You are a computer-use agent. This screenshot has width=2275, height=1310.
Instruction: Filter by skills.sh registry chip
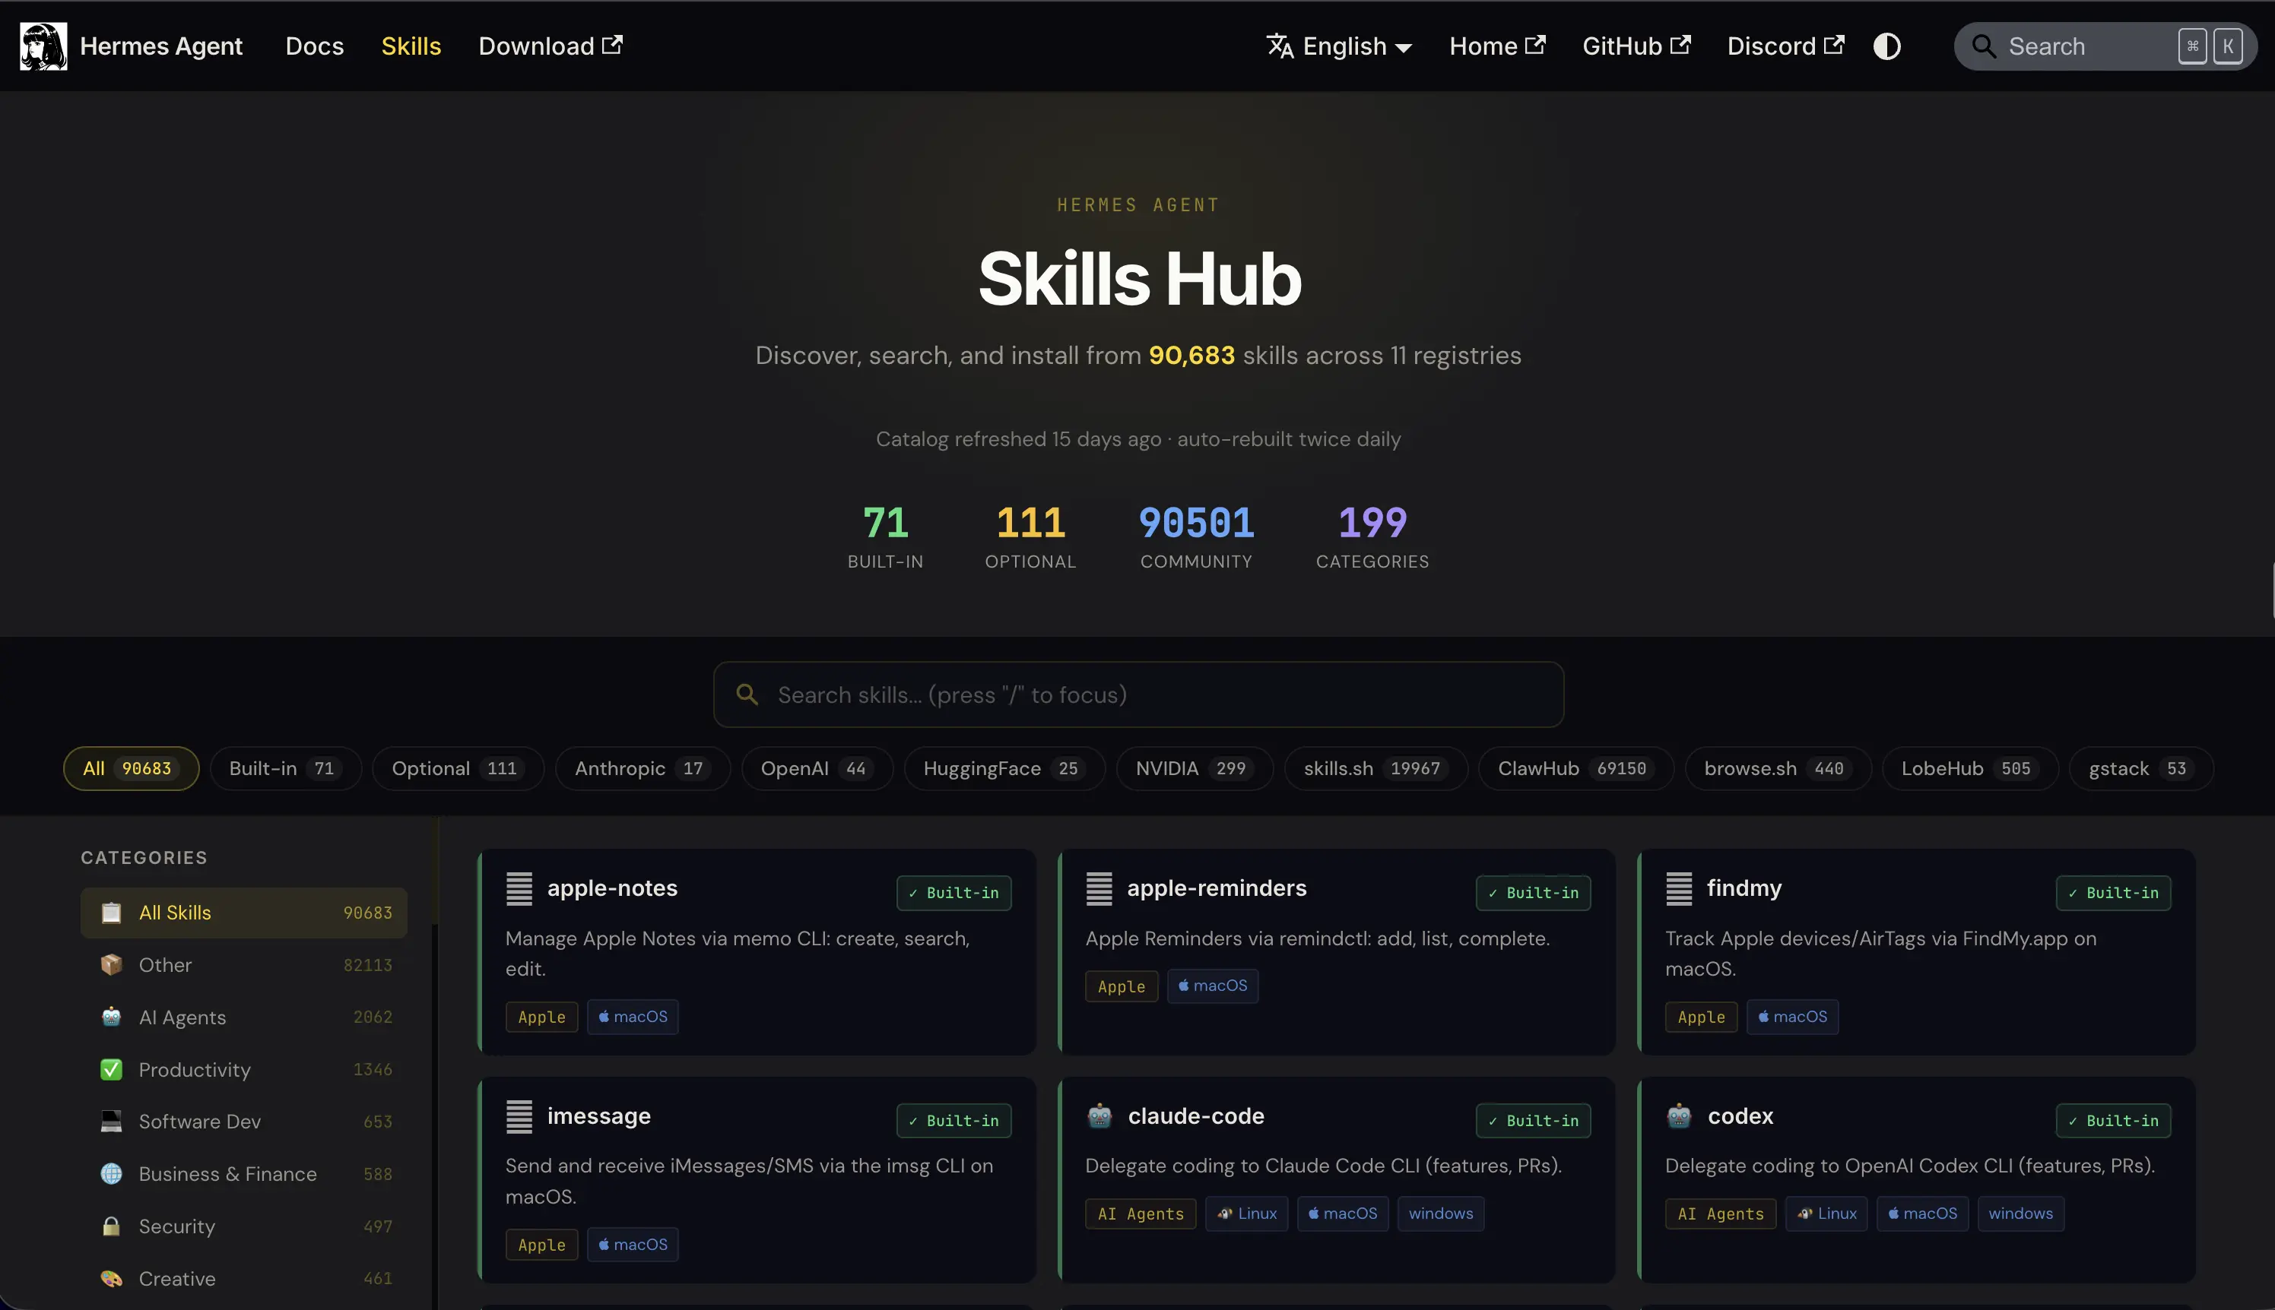1376,769
